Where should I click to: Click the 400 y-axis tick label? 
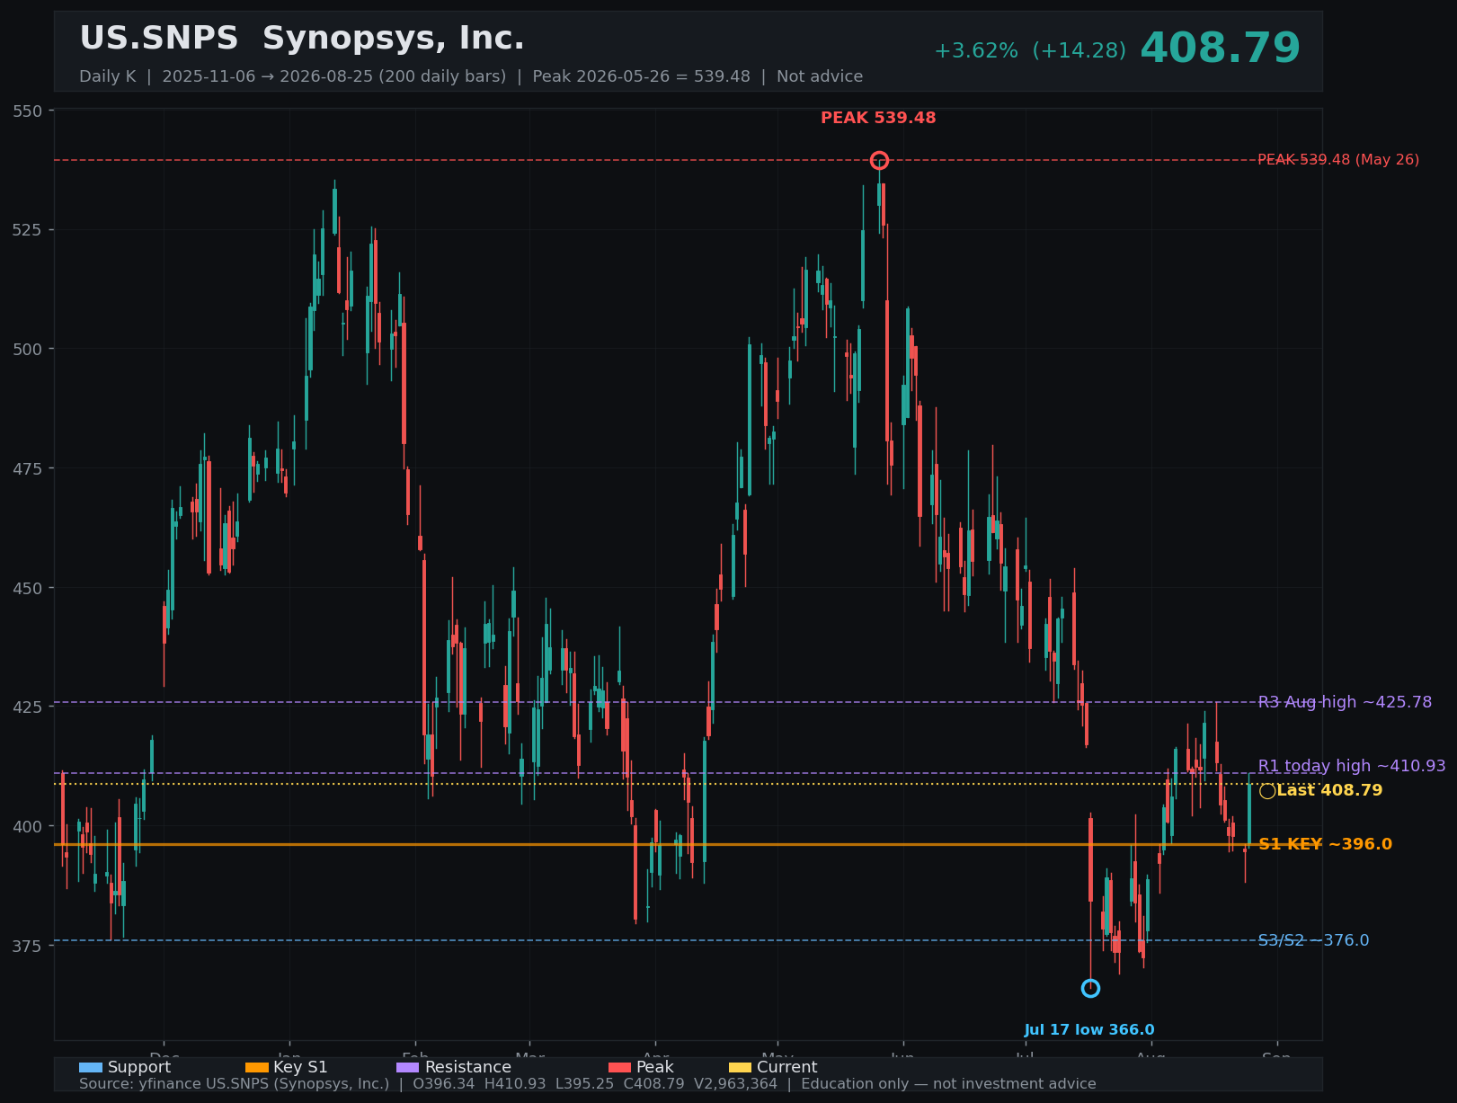click(x=28, y=826)
